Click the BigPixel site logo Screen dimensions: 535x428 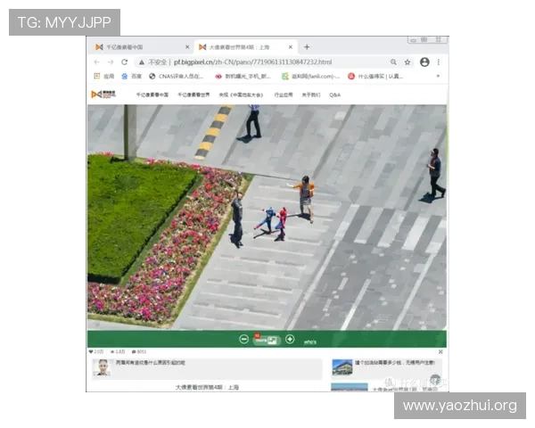tap(103, 95)
